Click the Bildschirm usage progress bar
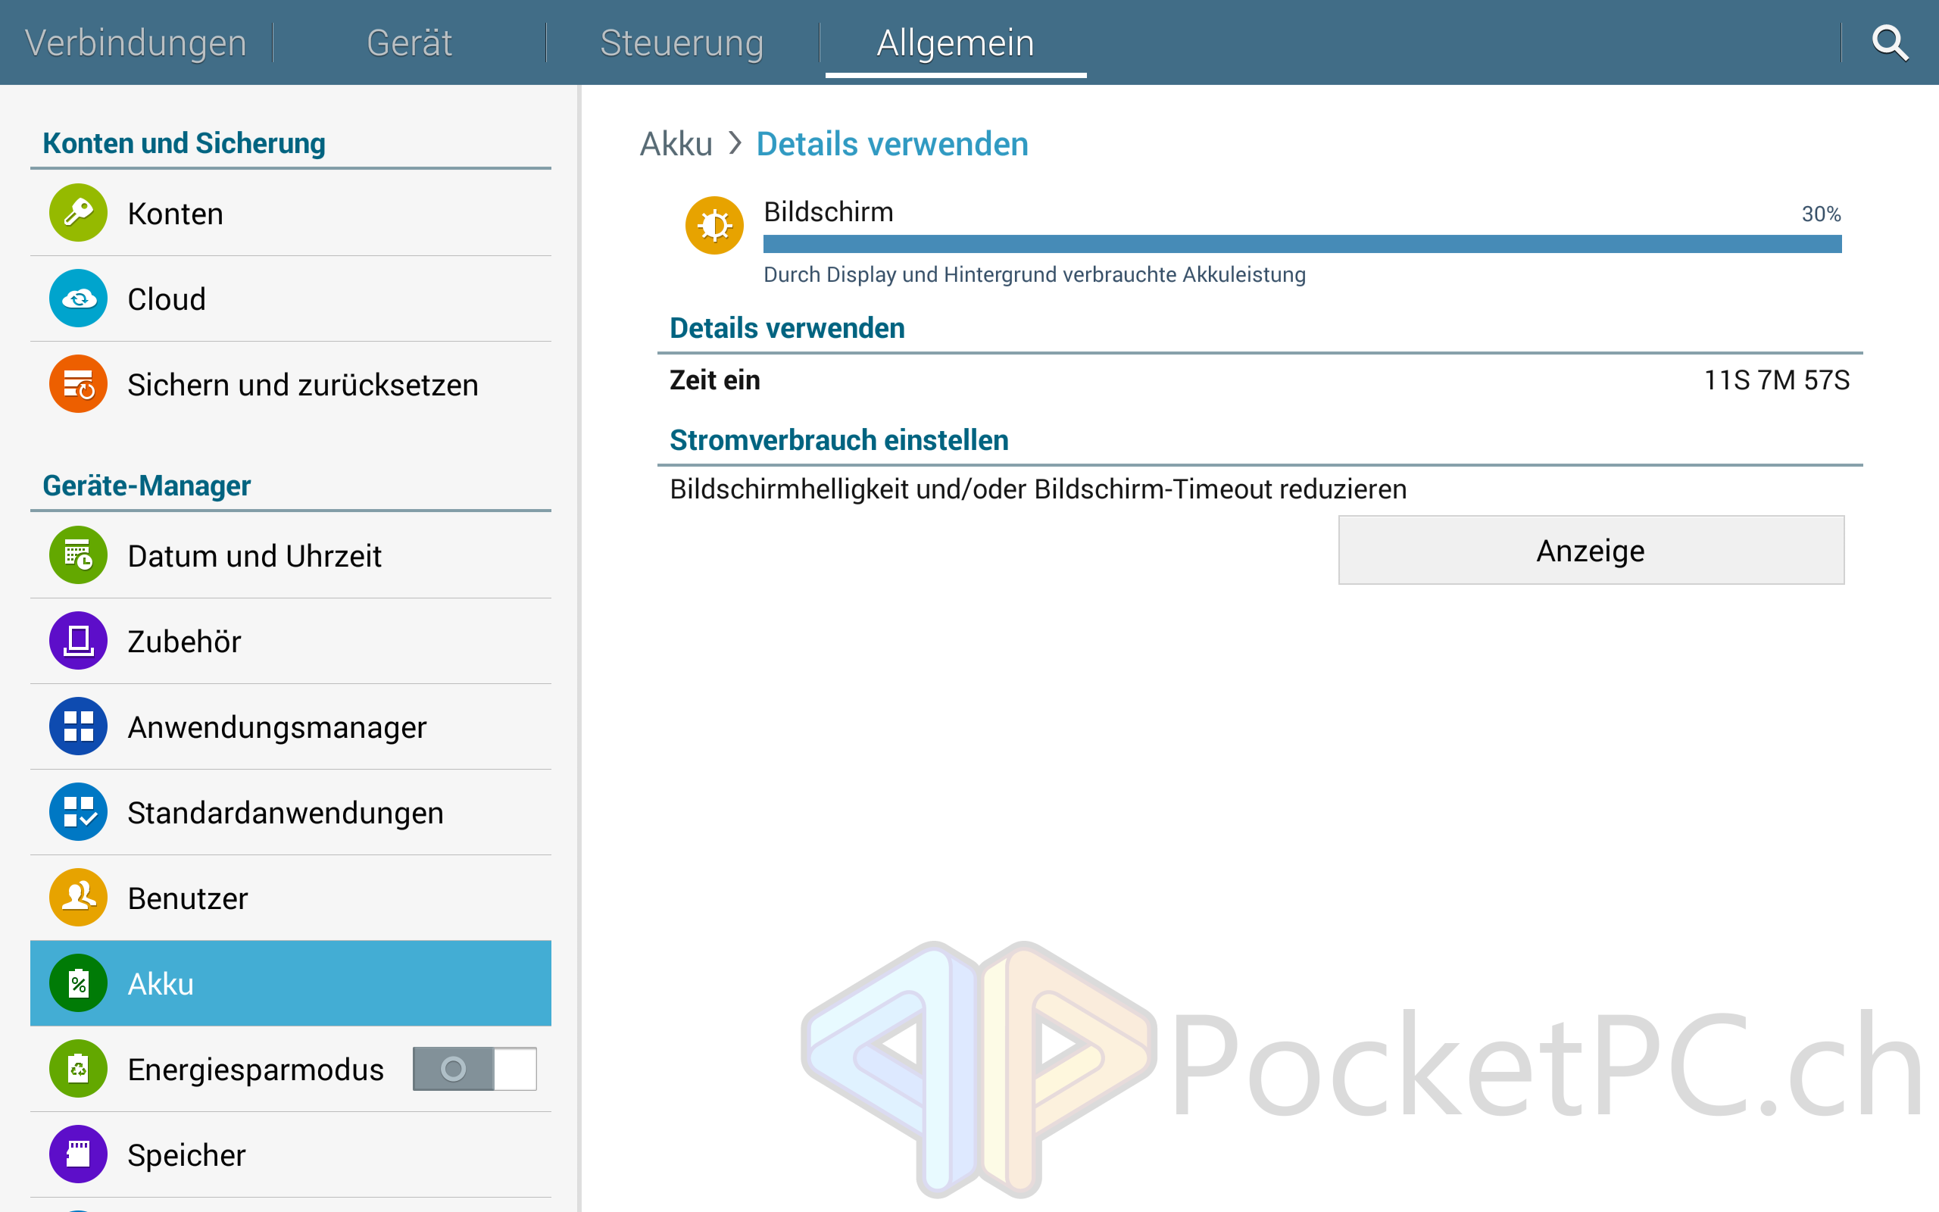The width and height of the screenshot is (1939, 1212). (x=1303, y=244)
